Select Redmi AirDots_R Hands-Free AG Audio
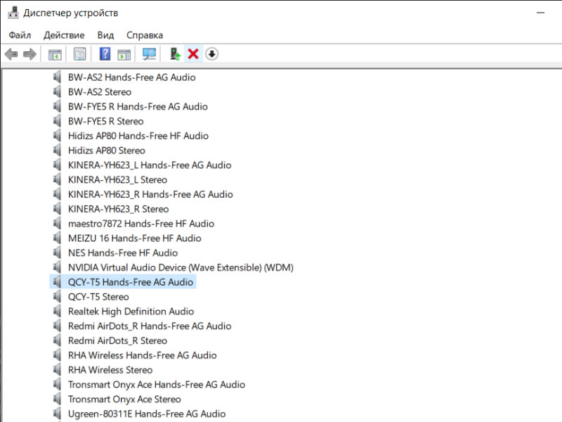This screenshot has height=422, width=562. click(x=150, y=326)
